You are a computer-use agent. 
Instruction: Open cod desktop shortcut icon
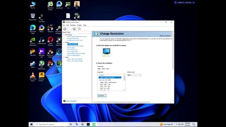[68, 5]
